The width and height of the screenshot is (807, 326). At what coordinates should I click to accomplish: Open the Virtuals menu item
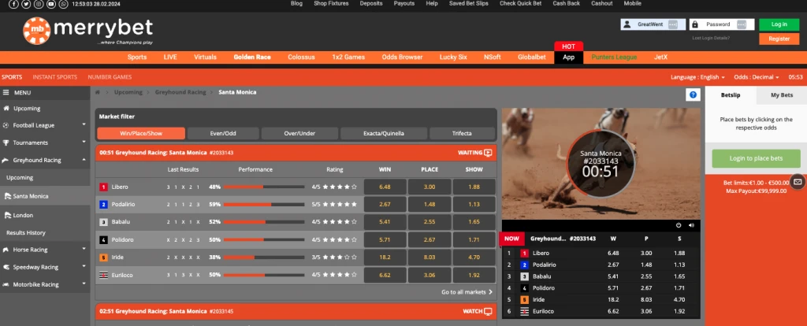pyautogui.click(x=205, y=57)
